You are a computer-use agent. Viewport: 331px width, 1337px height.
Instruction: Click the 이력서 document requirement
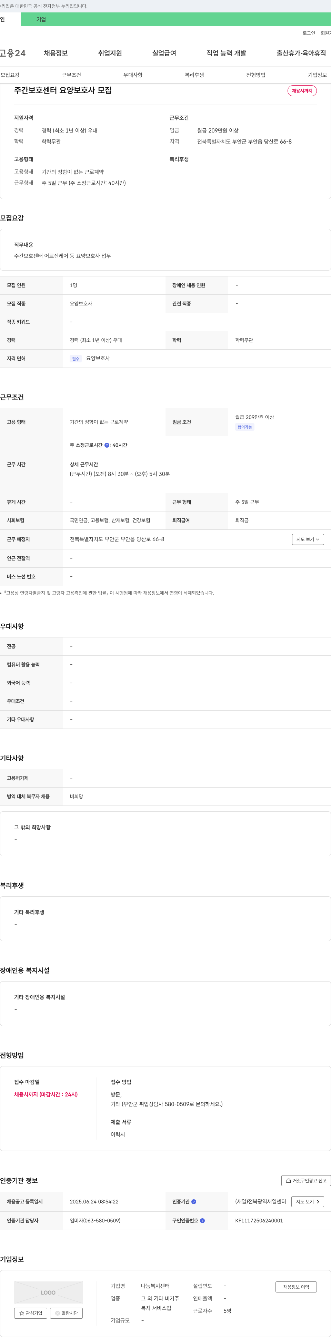(118, 1134)
